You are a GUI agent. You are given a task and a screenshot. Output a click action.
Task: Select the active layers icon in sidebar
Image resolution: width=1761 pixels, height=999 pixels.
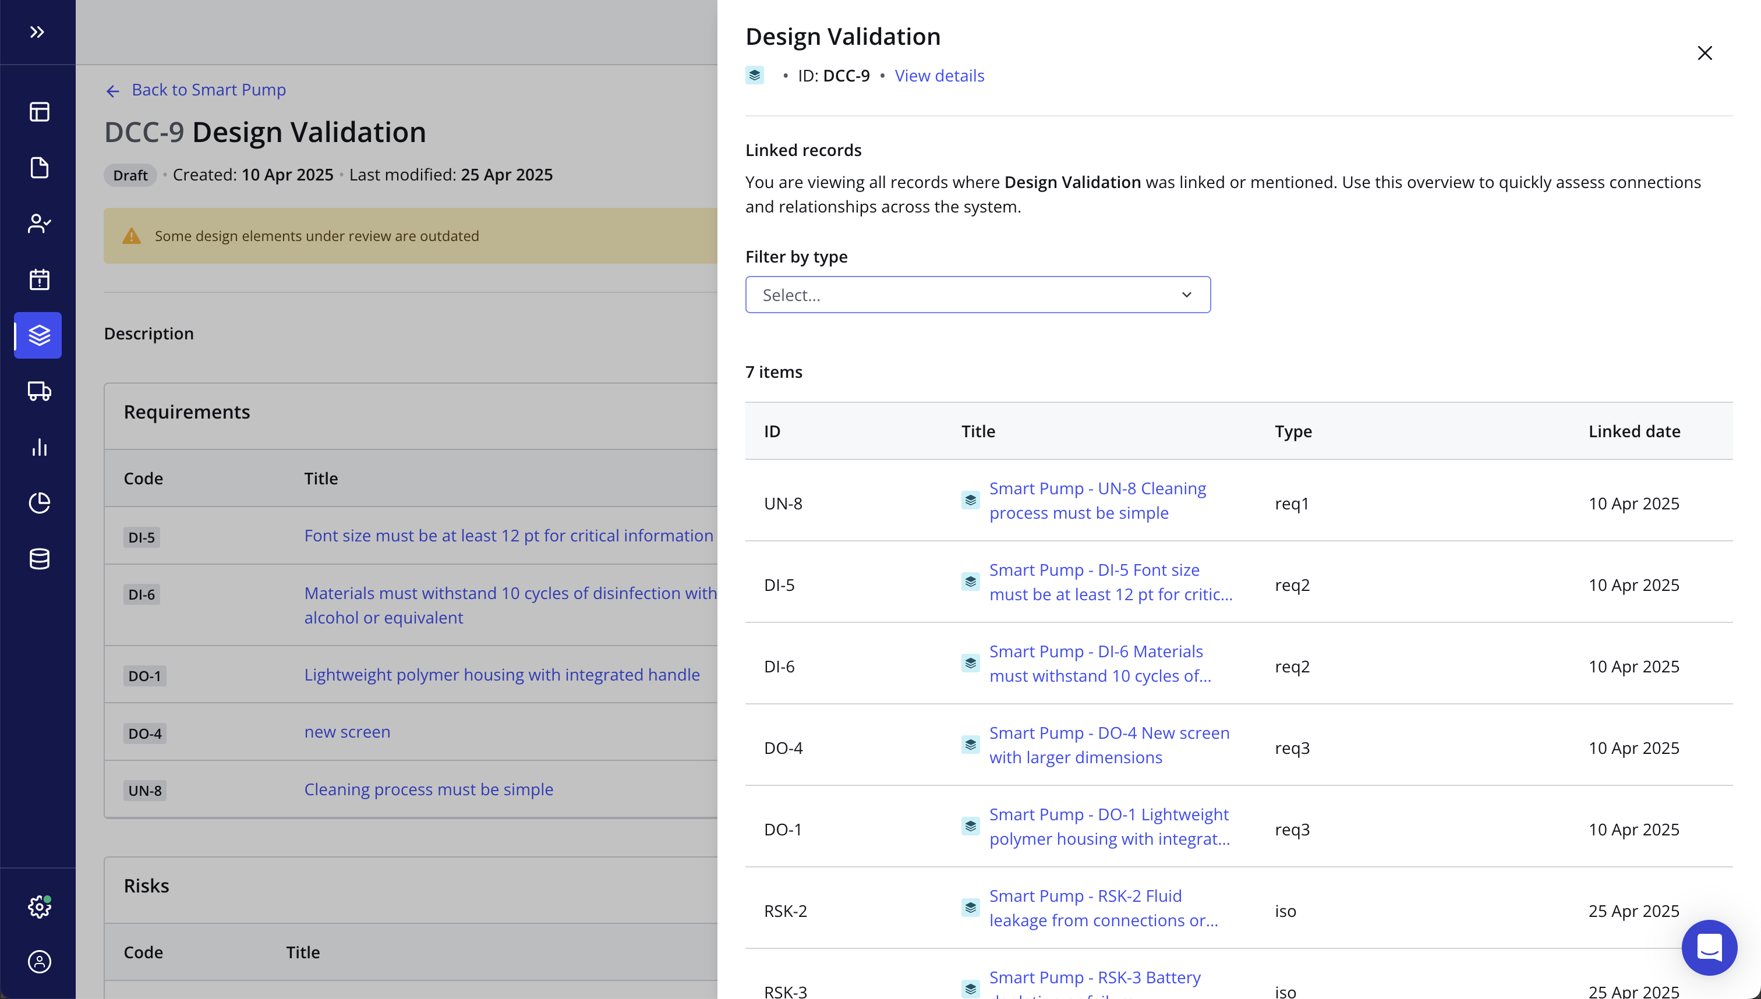pyautogui.click(x=39, y=335)
